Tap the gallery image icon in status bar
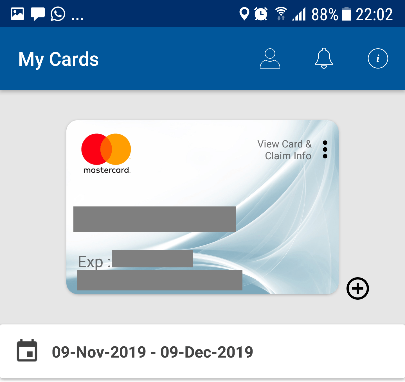Screen dimensions: 405x382 coord(17,14)
